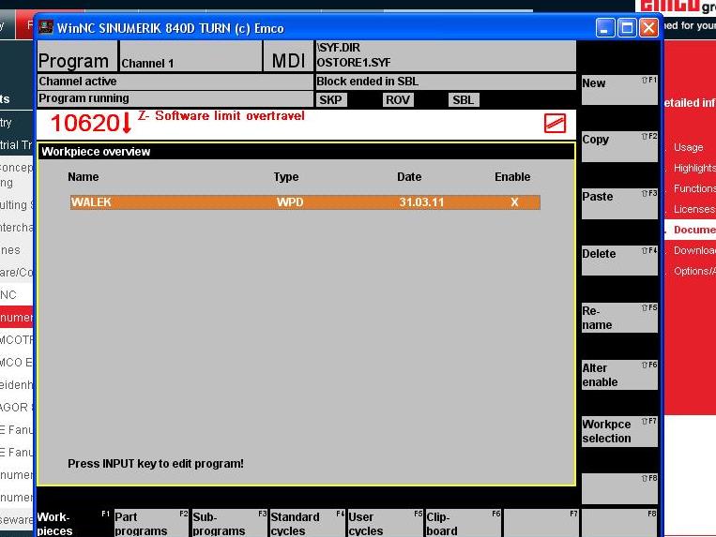Click the Name column header
The height and width of the screenshot is (537, 716).
[84, 177]
